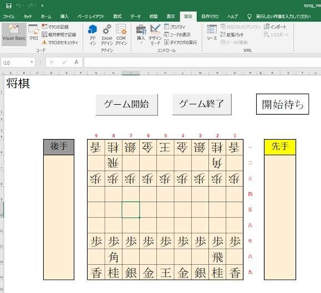The height and width of the screenshot is (293, 321).
Task: Select the top-row inverted 王 piece cell
Action: (165, 147)
